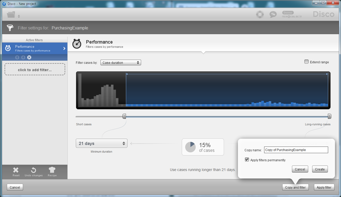The width and height of the screenshot is (341, 197).
Task: Reset all filters
Action: (x=16, y=172)
